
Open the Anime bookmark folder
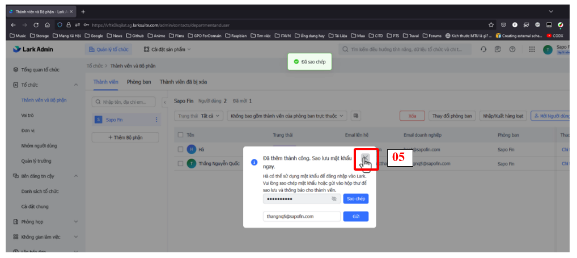[x=157, y=36]
